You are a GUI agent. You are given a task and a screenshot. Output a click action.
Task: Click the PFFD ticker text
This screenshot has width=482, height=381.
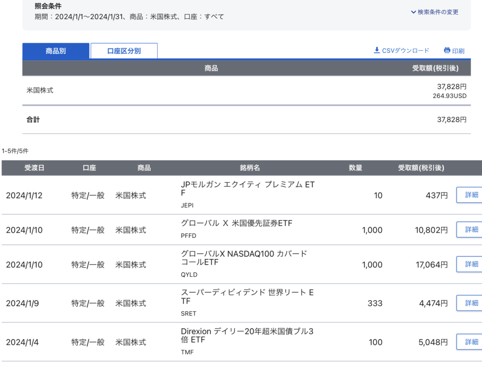188,236
